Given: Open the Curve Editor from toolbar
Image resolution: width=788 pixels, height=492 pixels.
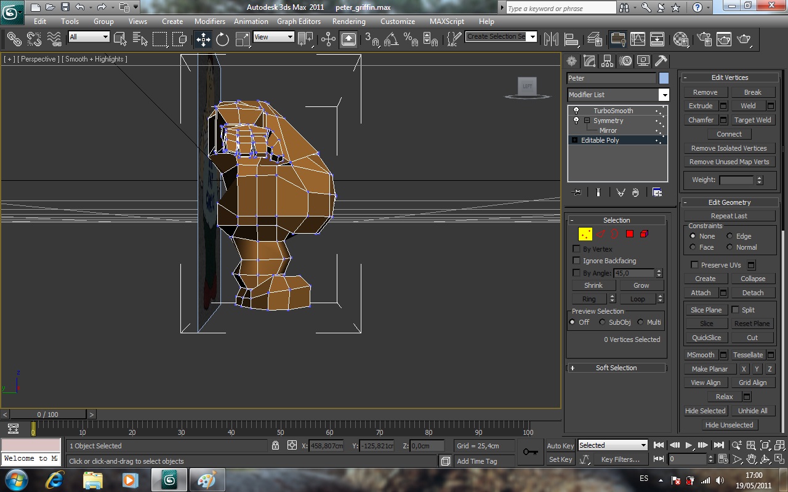Looking at the screenshot, I should tap(638, 39).
